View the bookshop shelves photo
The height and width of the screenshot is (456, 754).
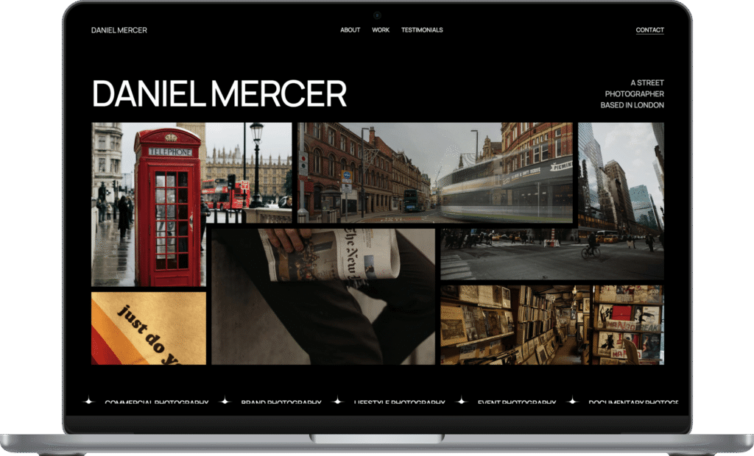coord(552,324)
